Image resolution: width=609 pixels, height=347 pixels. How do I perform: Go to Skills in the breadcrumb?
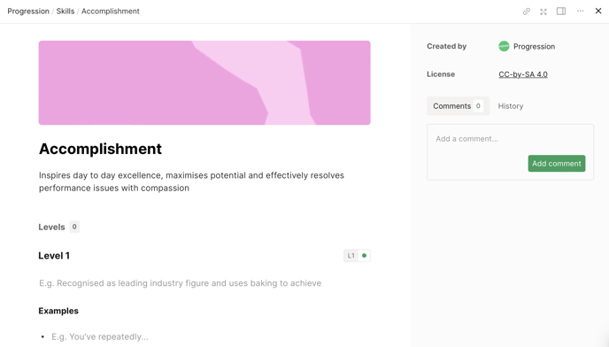(x=66, y=12)
